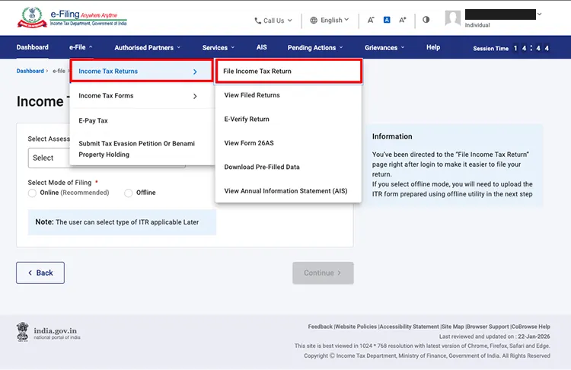
Task: Decrease font size with A- icon
Action: 370,20
